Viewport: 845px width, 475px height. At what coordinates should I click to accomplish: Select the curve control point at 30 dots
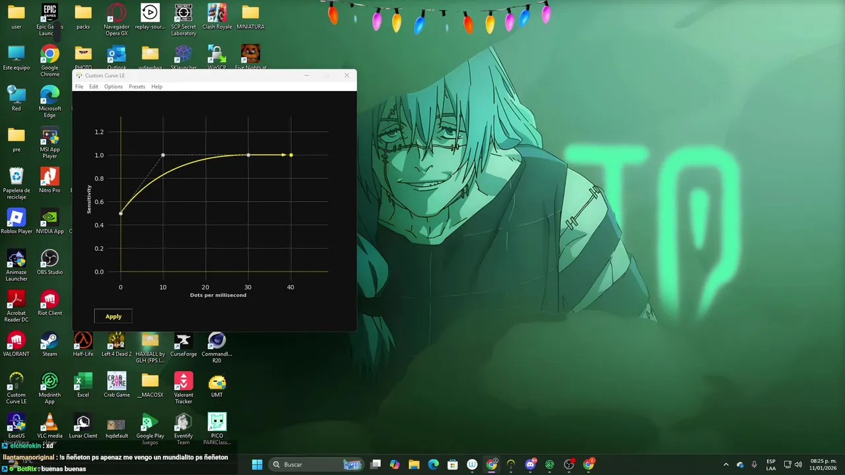pyautogui.click(x=248, y=155)
